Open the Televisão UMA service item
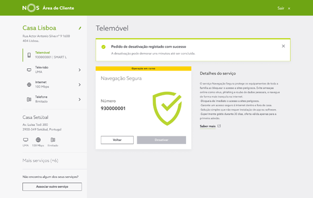 click(53, 69)
